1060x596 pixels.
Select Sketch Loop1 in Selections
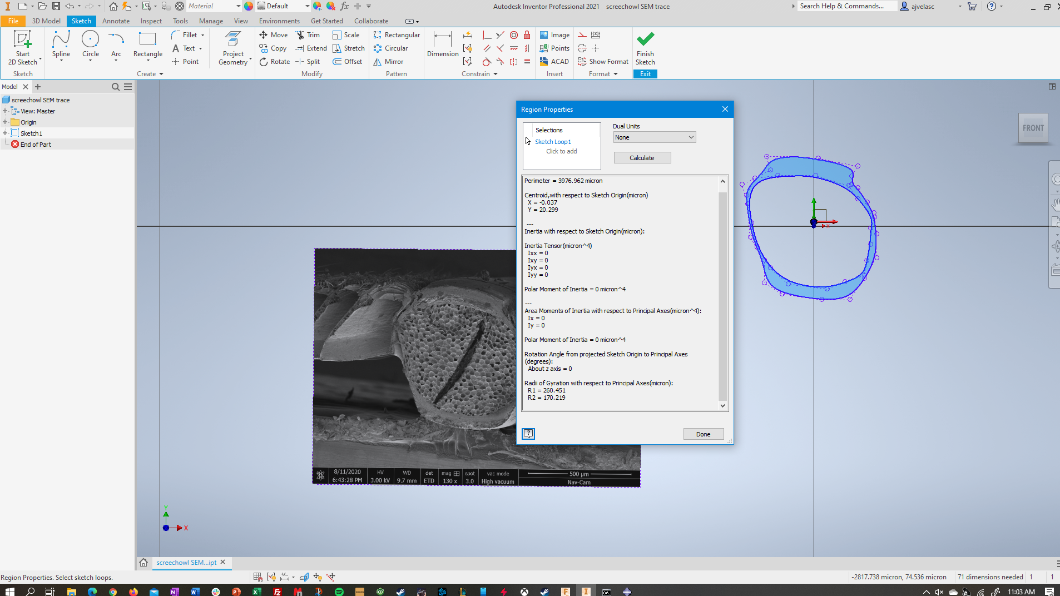click(553, 142)
